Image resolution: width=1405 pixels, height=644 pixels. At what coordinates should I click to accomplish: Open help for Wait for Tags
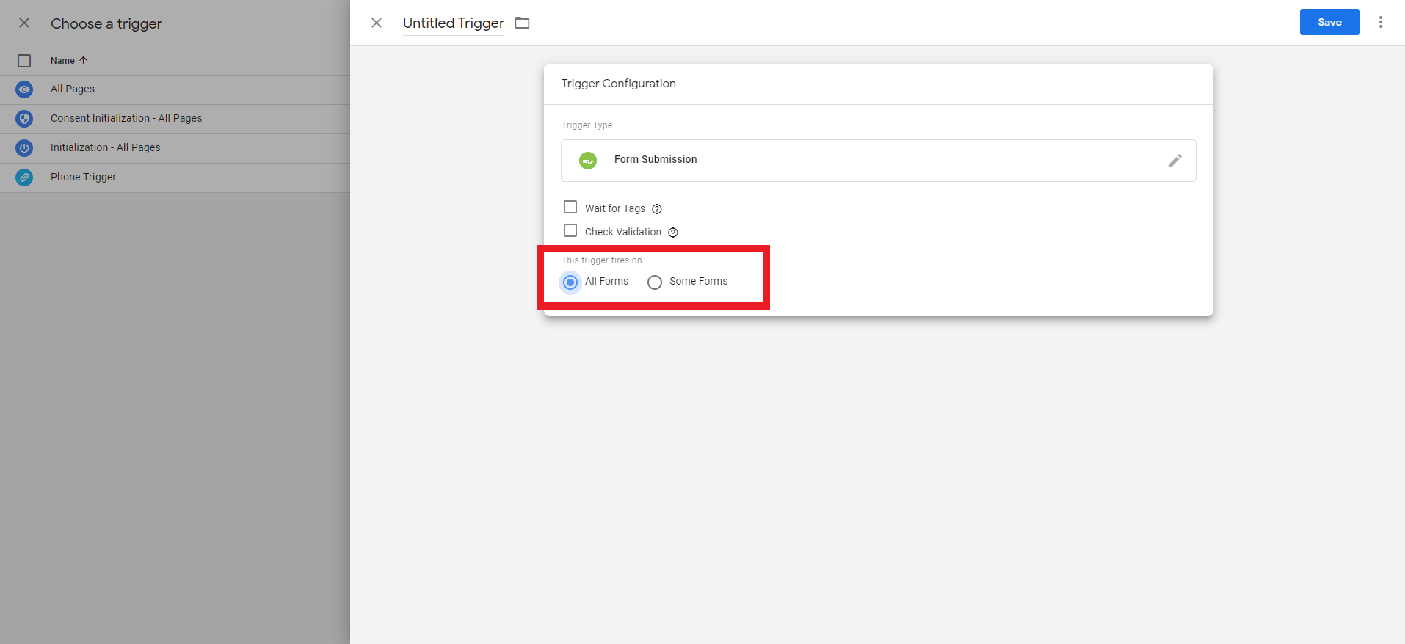click(x=657, y=209)
